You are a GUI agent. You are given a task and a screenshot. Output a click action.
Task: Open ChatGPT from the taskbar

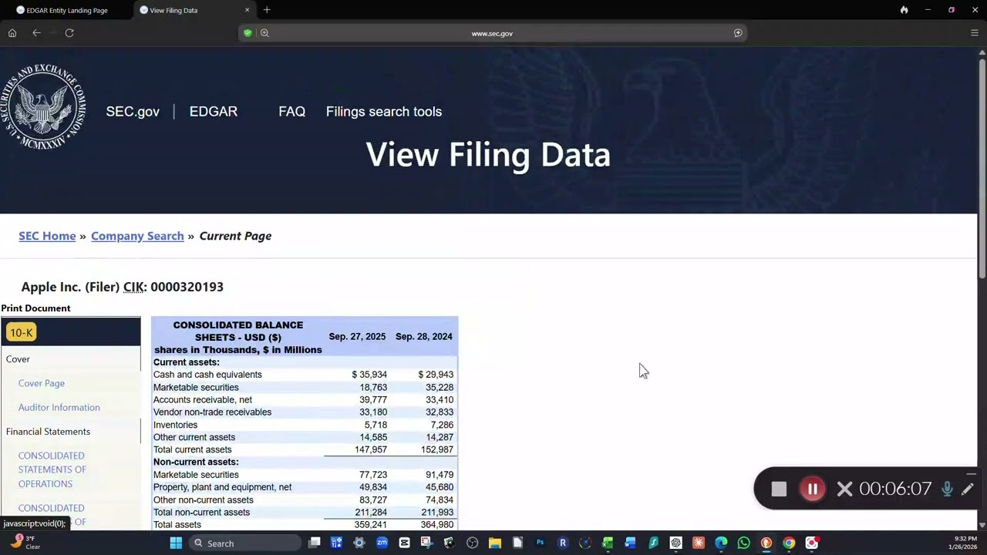pos(675,543)
